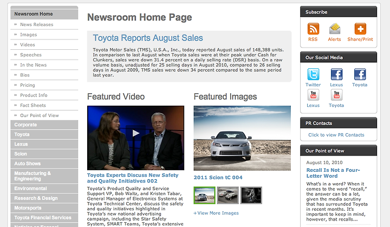
Task: Click the Alerts envelope icon
Action: point(335,29)
